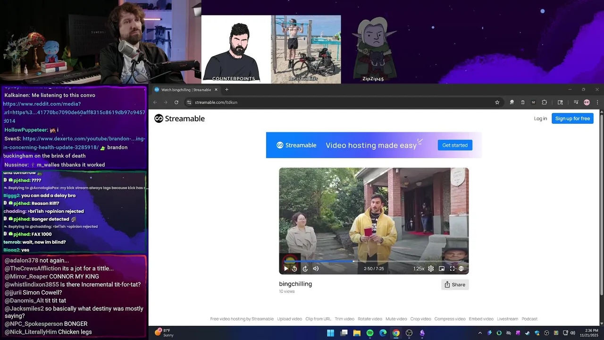Bookmark this page with star icon

497,102
